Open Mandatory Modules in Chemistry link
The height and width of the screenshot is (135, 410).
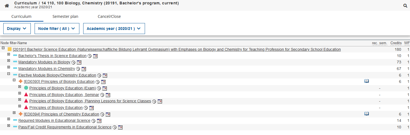pyautogui.click(x=47, y=69)
